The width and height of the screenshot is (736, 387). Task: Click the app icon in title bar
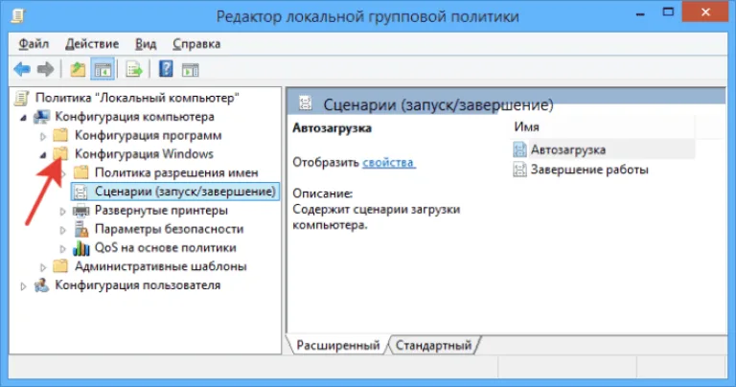(x=17, y=16)
